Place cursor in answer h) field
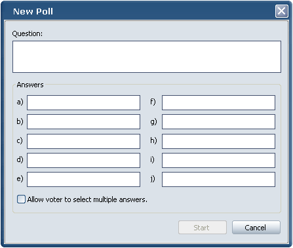 (x=218, y=141)
